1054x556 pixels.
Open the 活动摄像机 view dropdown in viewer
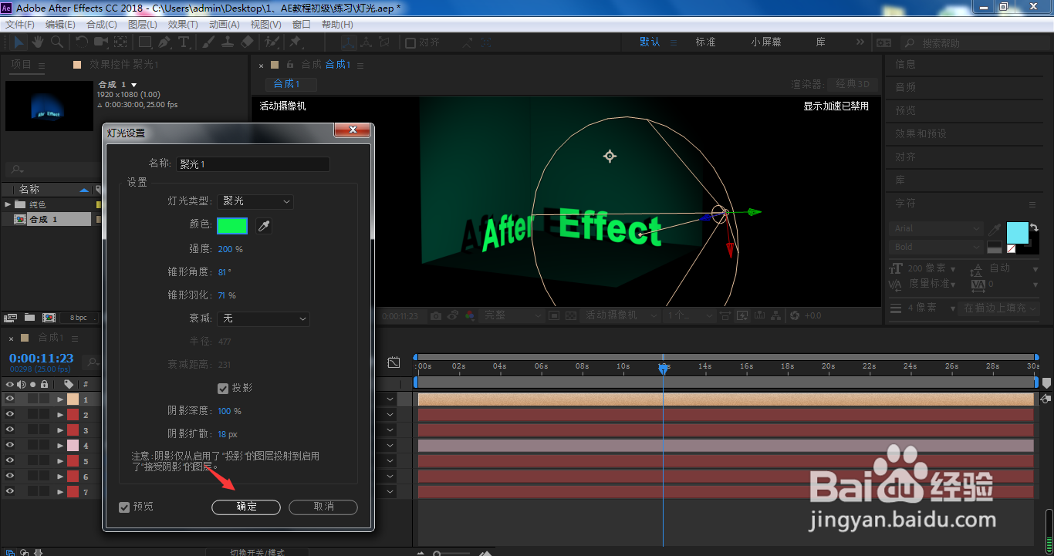[x=620, y=315]
